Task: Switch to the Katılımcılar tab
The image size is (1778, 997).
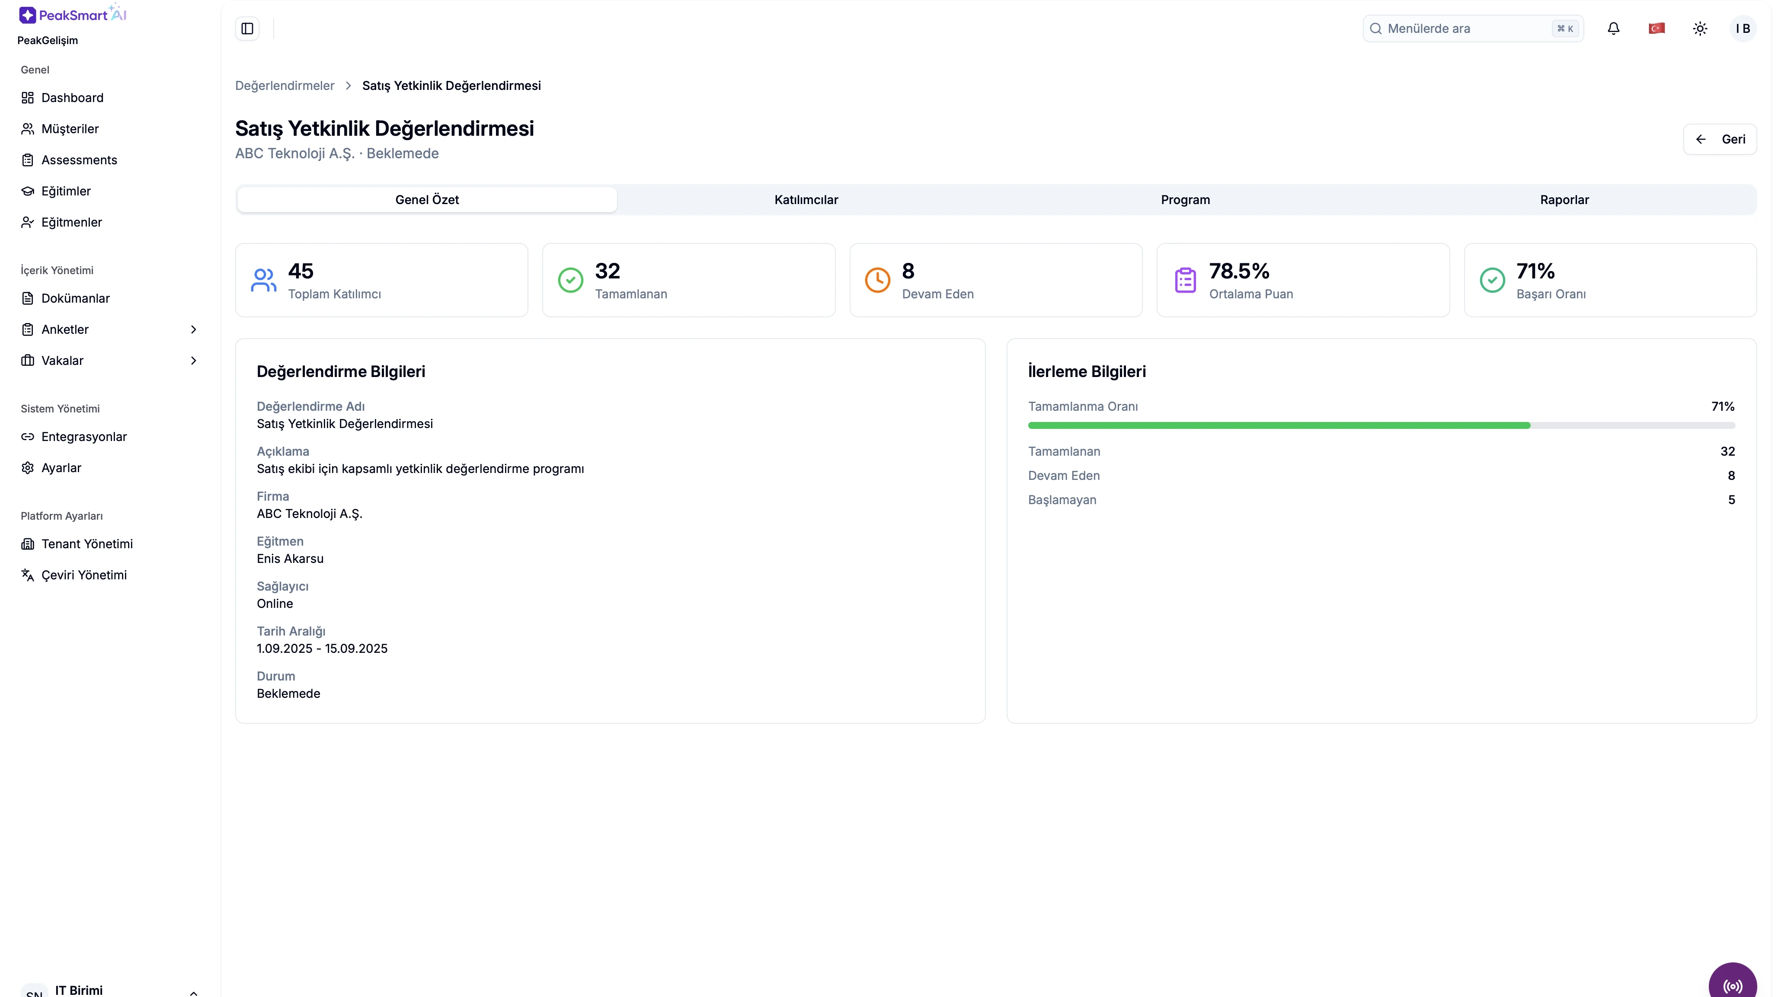Action: point(806,199)
